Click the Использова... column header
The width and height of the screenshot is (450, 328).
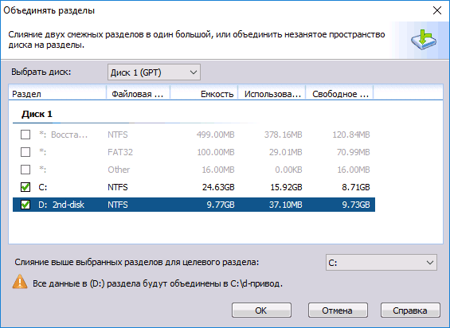point(272,94)
